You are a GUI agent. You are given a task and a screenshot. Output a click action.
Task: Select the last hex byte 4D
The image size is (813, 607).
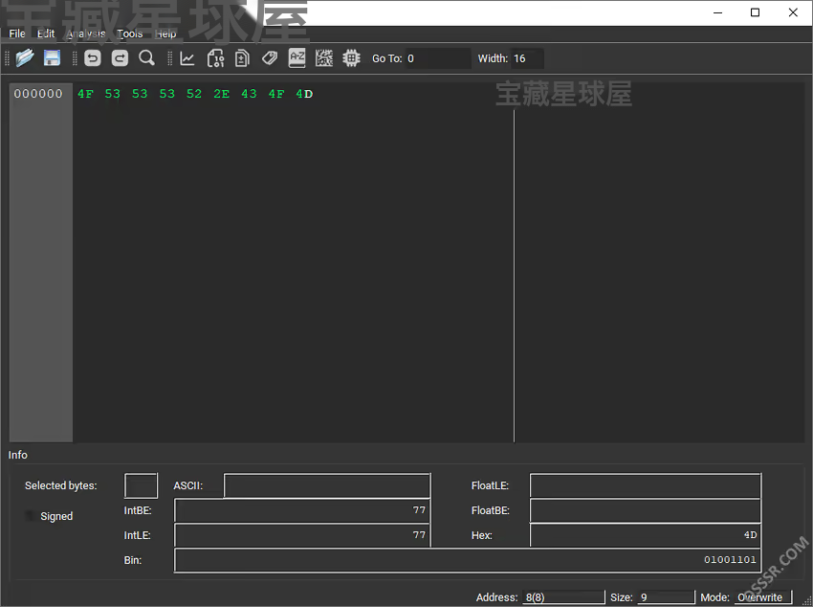[304, 94]
